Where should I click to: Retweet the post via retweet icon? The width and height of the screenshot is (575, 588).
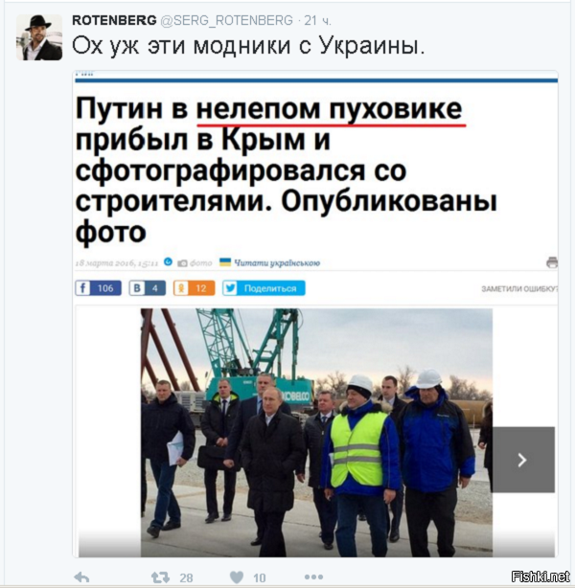point(160,577)
